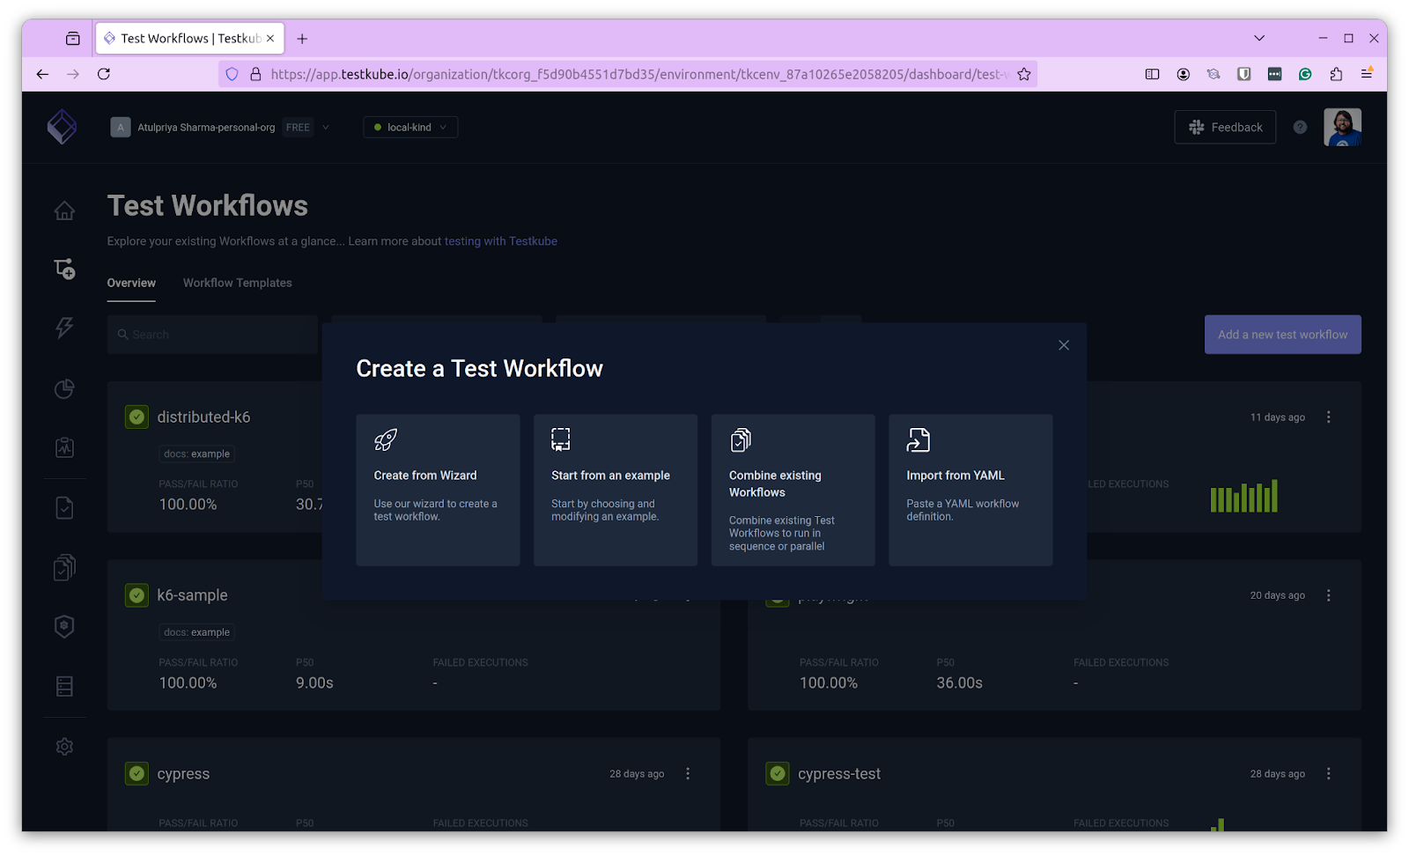1409x856 pixels.
Task: Open the Settings gear sidebar icon
Action: [64, 746]
